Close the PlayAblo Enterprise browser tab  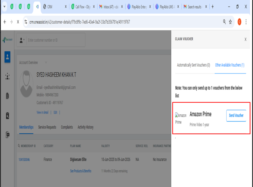[x=150, y=7]
